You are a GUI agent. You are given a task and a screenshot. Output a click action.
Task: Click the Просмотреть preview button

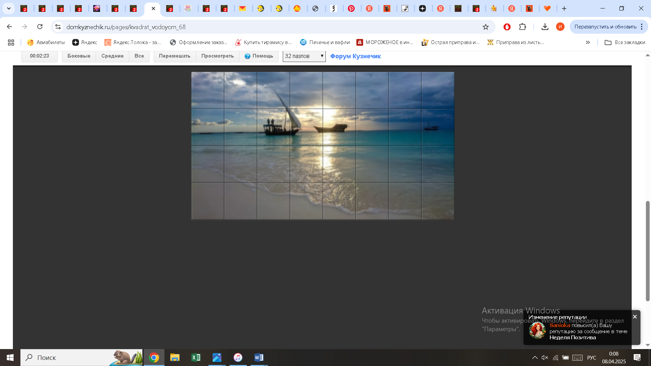(217, 56)
